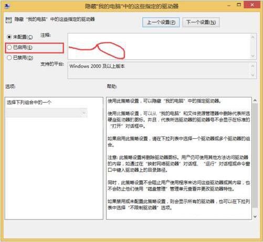This screenshot has width=263, height=242.
Task: Click help paragraph beginning with 如果禁用或未配置
Action: point(178,204)
